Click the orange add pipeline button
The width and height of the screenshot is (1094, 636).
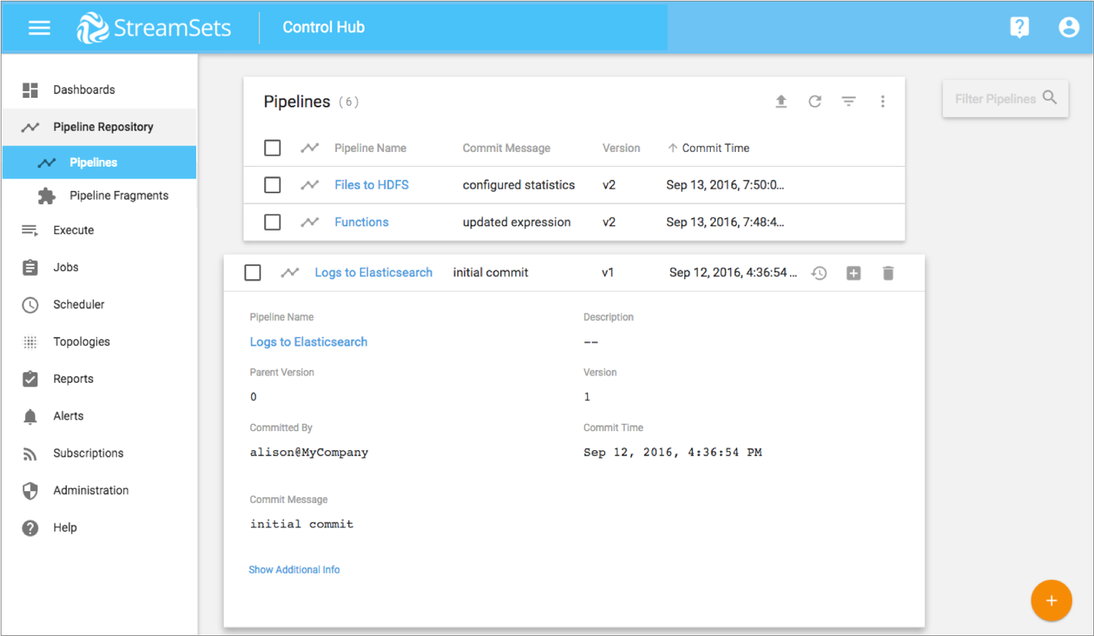tap(1051, 601)
